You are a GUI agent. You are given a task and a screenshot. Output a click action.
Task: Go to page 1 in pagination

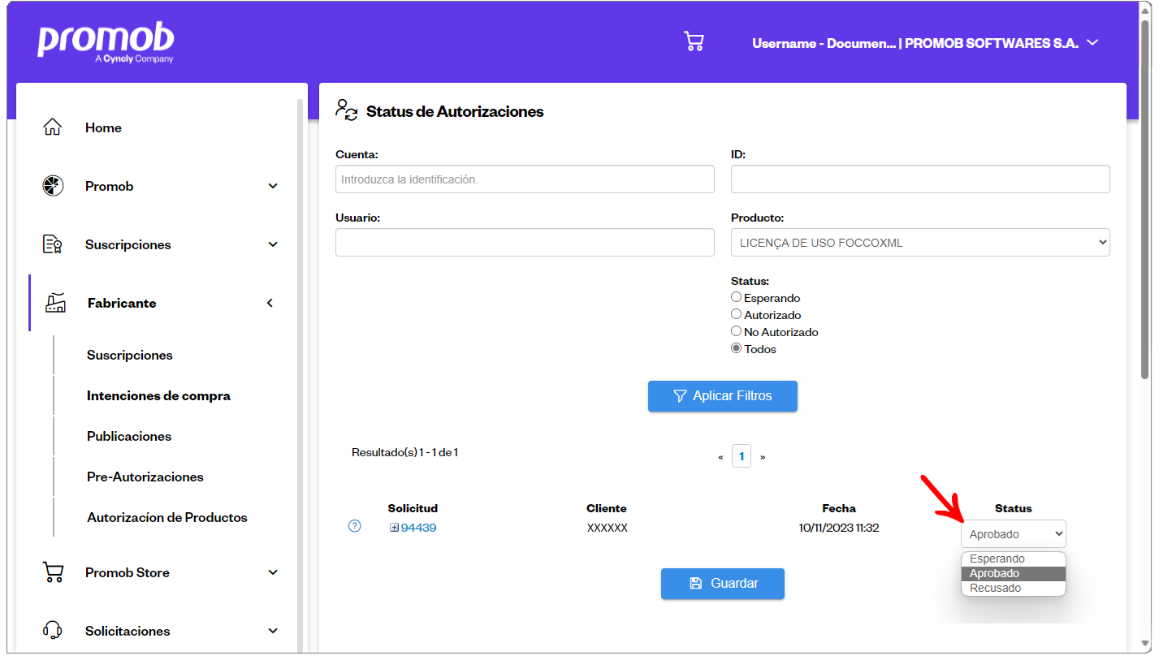741,456
